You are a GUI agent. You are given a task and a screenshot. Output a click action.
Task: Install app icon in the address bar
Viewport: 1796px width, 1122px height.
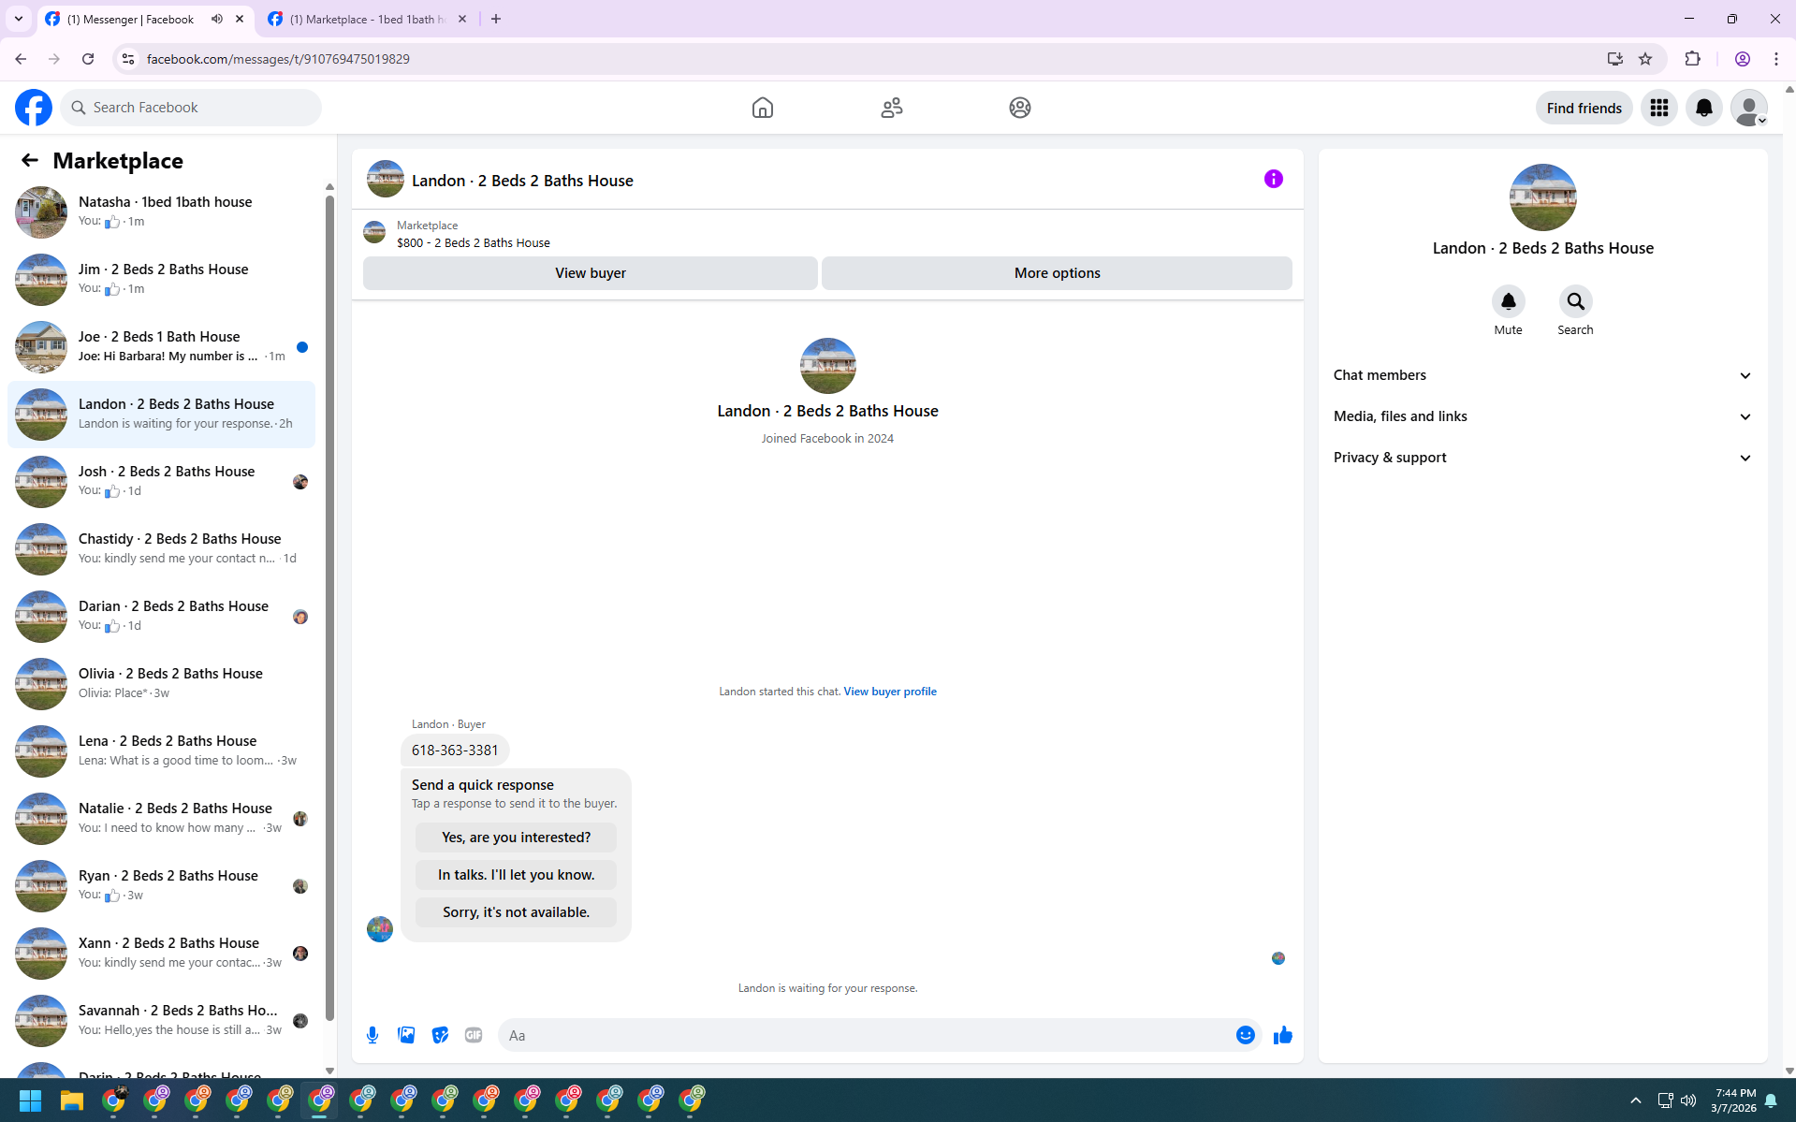(1615, 59)
